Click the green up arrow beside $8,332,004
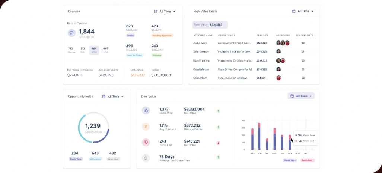Viewport: 382px width, 173px height. (219, 111)
